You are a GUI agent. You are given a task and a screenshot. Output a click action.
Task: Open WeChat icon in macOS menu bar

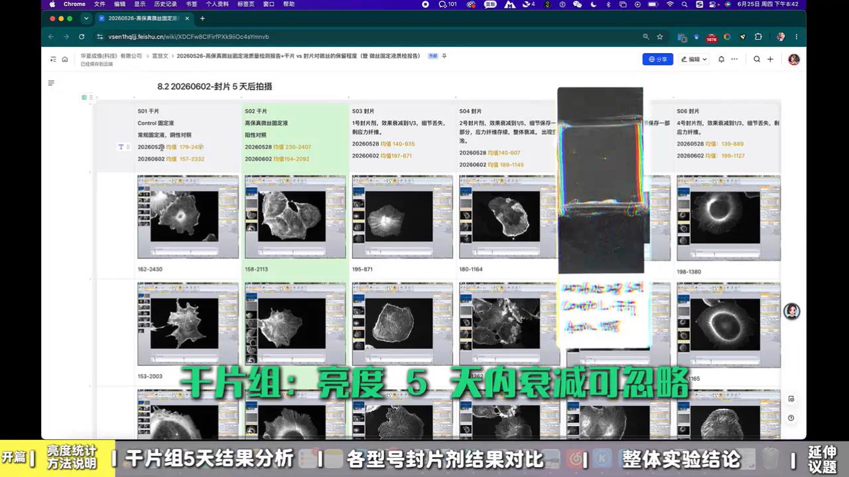pos(577,4)
